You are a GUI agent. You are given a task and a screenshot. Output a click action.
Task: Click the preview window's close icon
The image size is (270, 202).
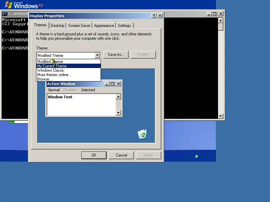coord(118,84)
